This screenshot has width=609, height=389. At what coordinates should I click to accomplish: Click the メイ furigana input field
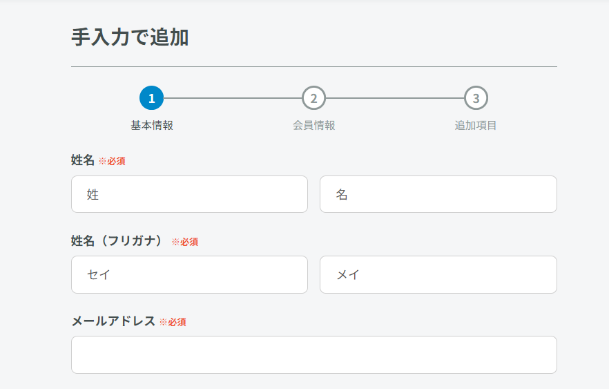point(438,275)
